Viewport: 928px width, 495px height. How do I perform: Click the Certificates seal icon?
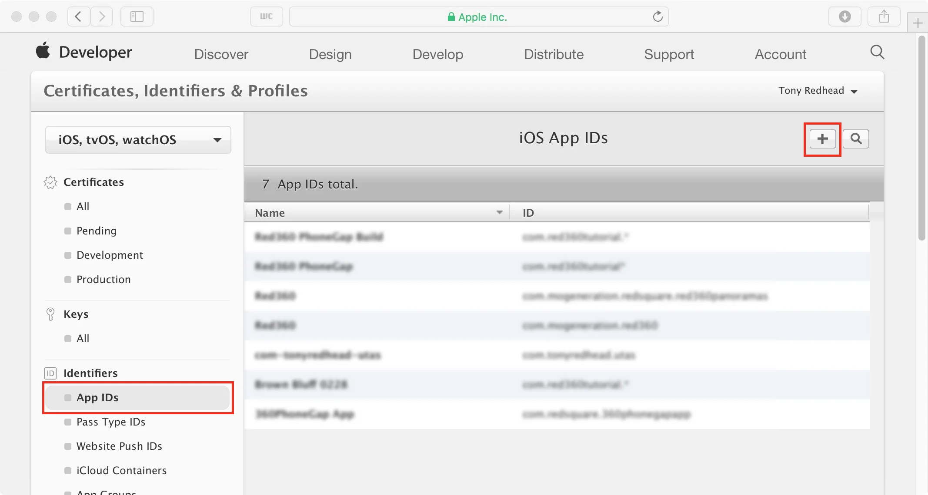pos(50,182)
